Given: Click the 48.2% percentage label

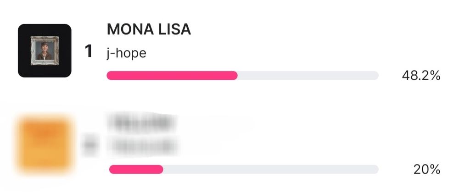Looking at the screenshot, I should coord(421,76).
